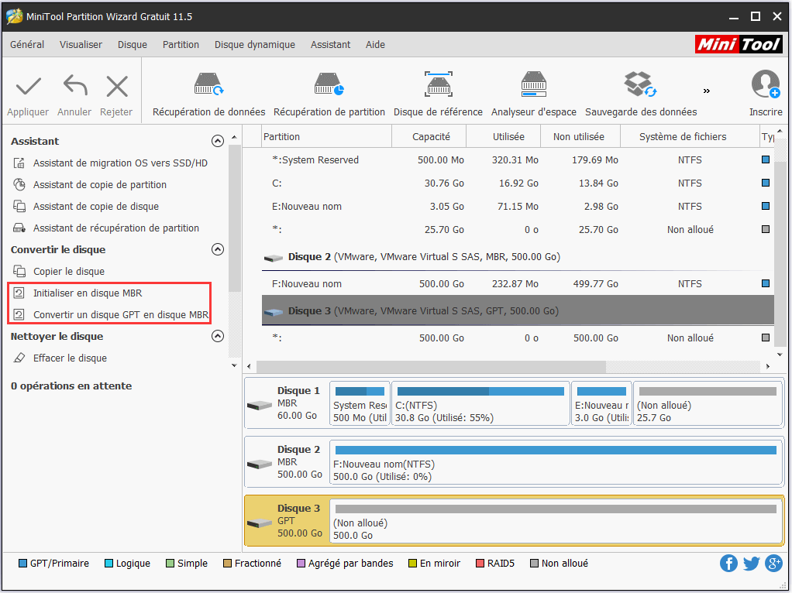Click the partition recovery assistant icon
Image resolution: width=792 pixels, height=593 pixels.
19,228
